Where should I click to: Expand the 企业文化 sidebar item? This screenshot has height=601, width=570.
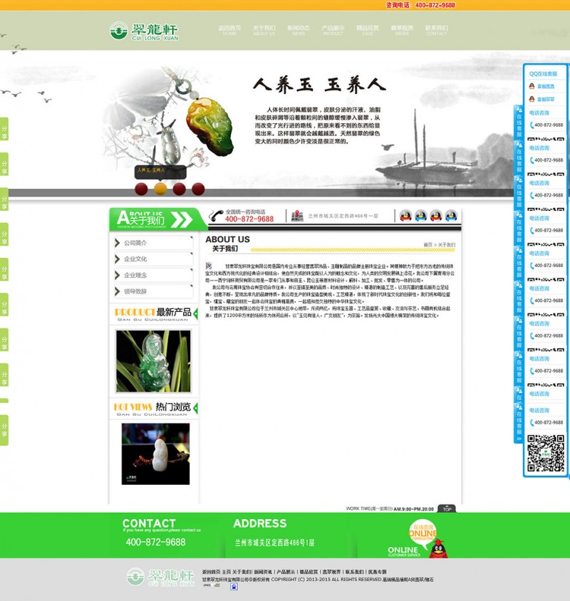pos(152,259)
